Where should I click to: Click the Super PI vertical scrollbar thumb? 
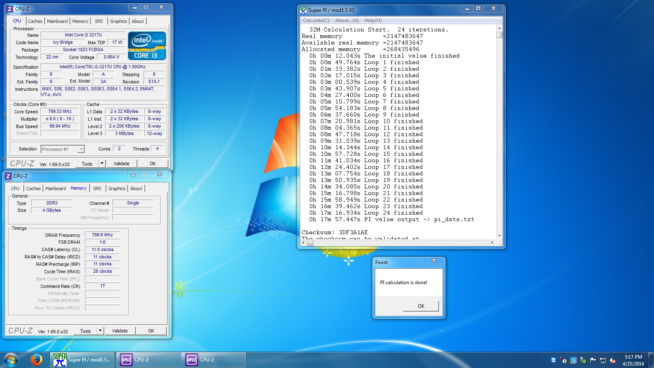(499, 35)
